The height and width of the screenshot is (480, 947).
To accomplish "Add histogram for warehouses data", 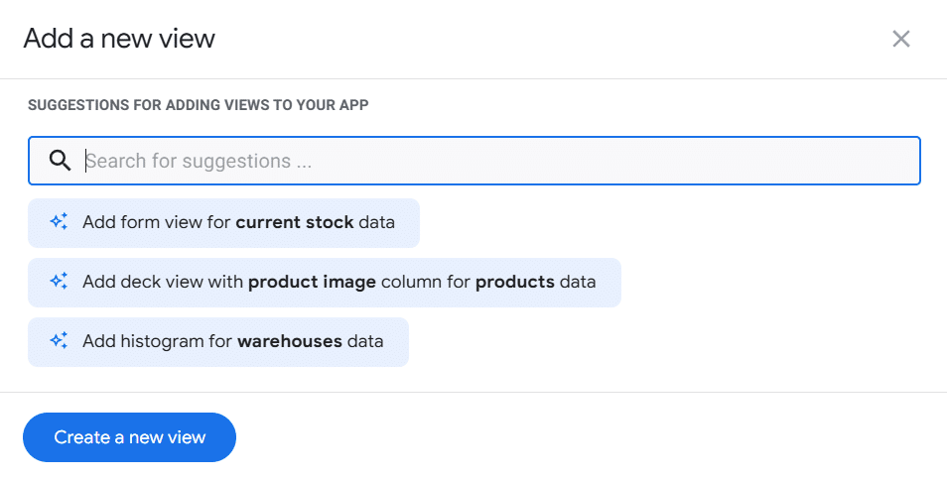I will coord(232,341).
